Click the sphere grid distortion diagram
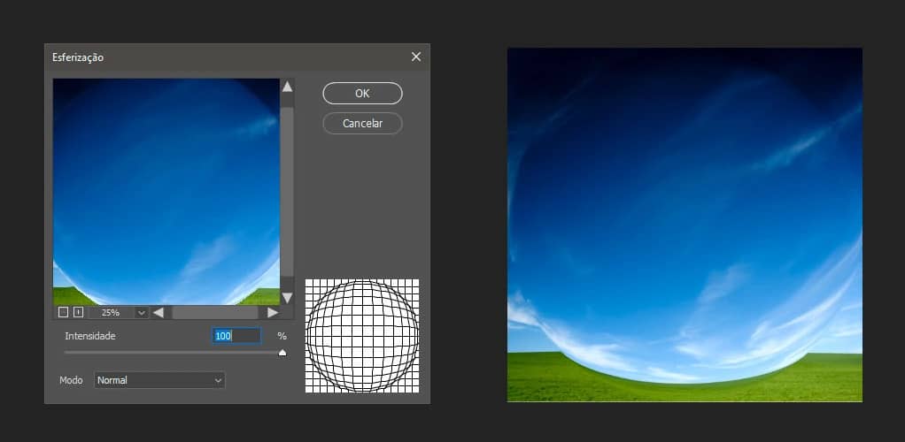Image resolution: width=905 pixels, height=442 pixels. coord(362,336)
